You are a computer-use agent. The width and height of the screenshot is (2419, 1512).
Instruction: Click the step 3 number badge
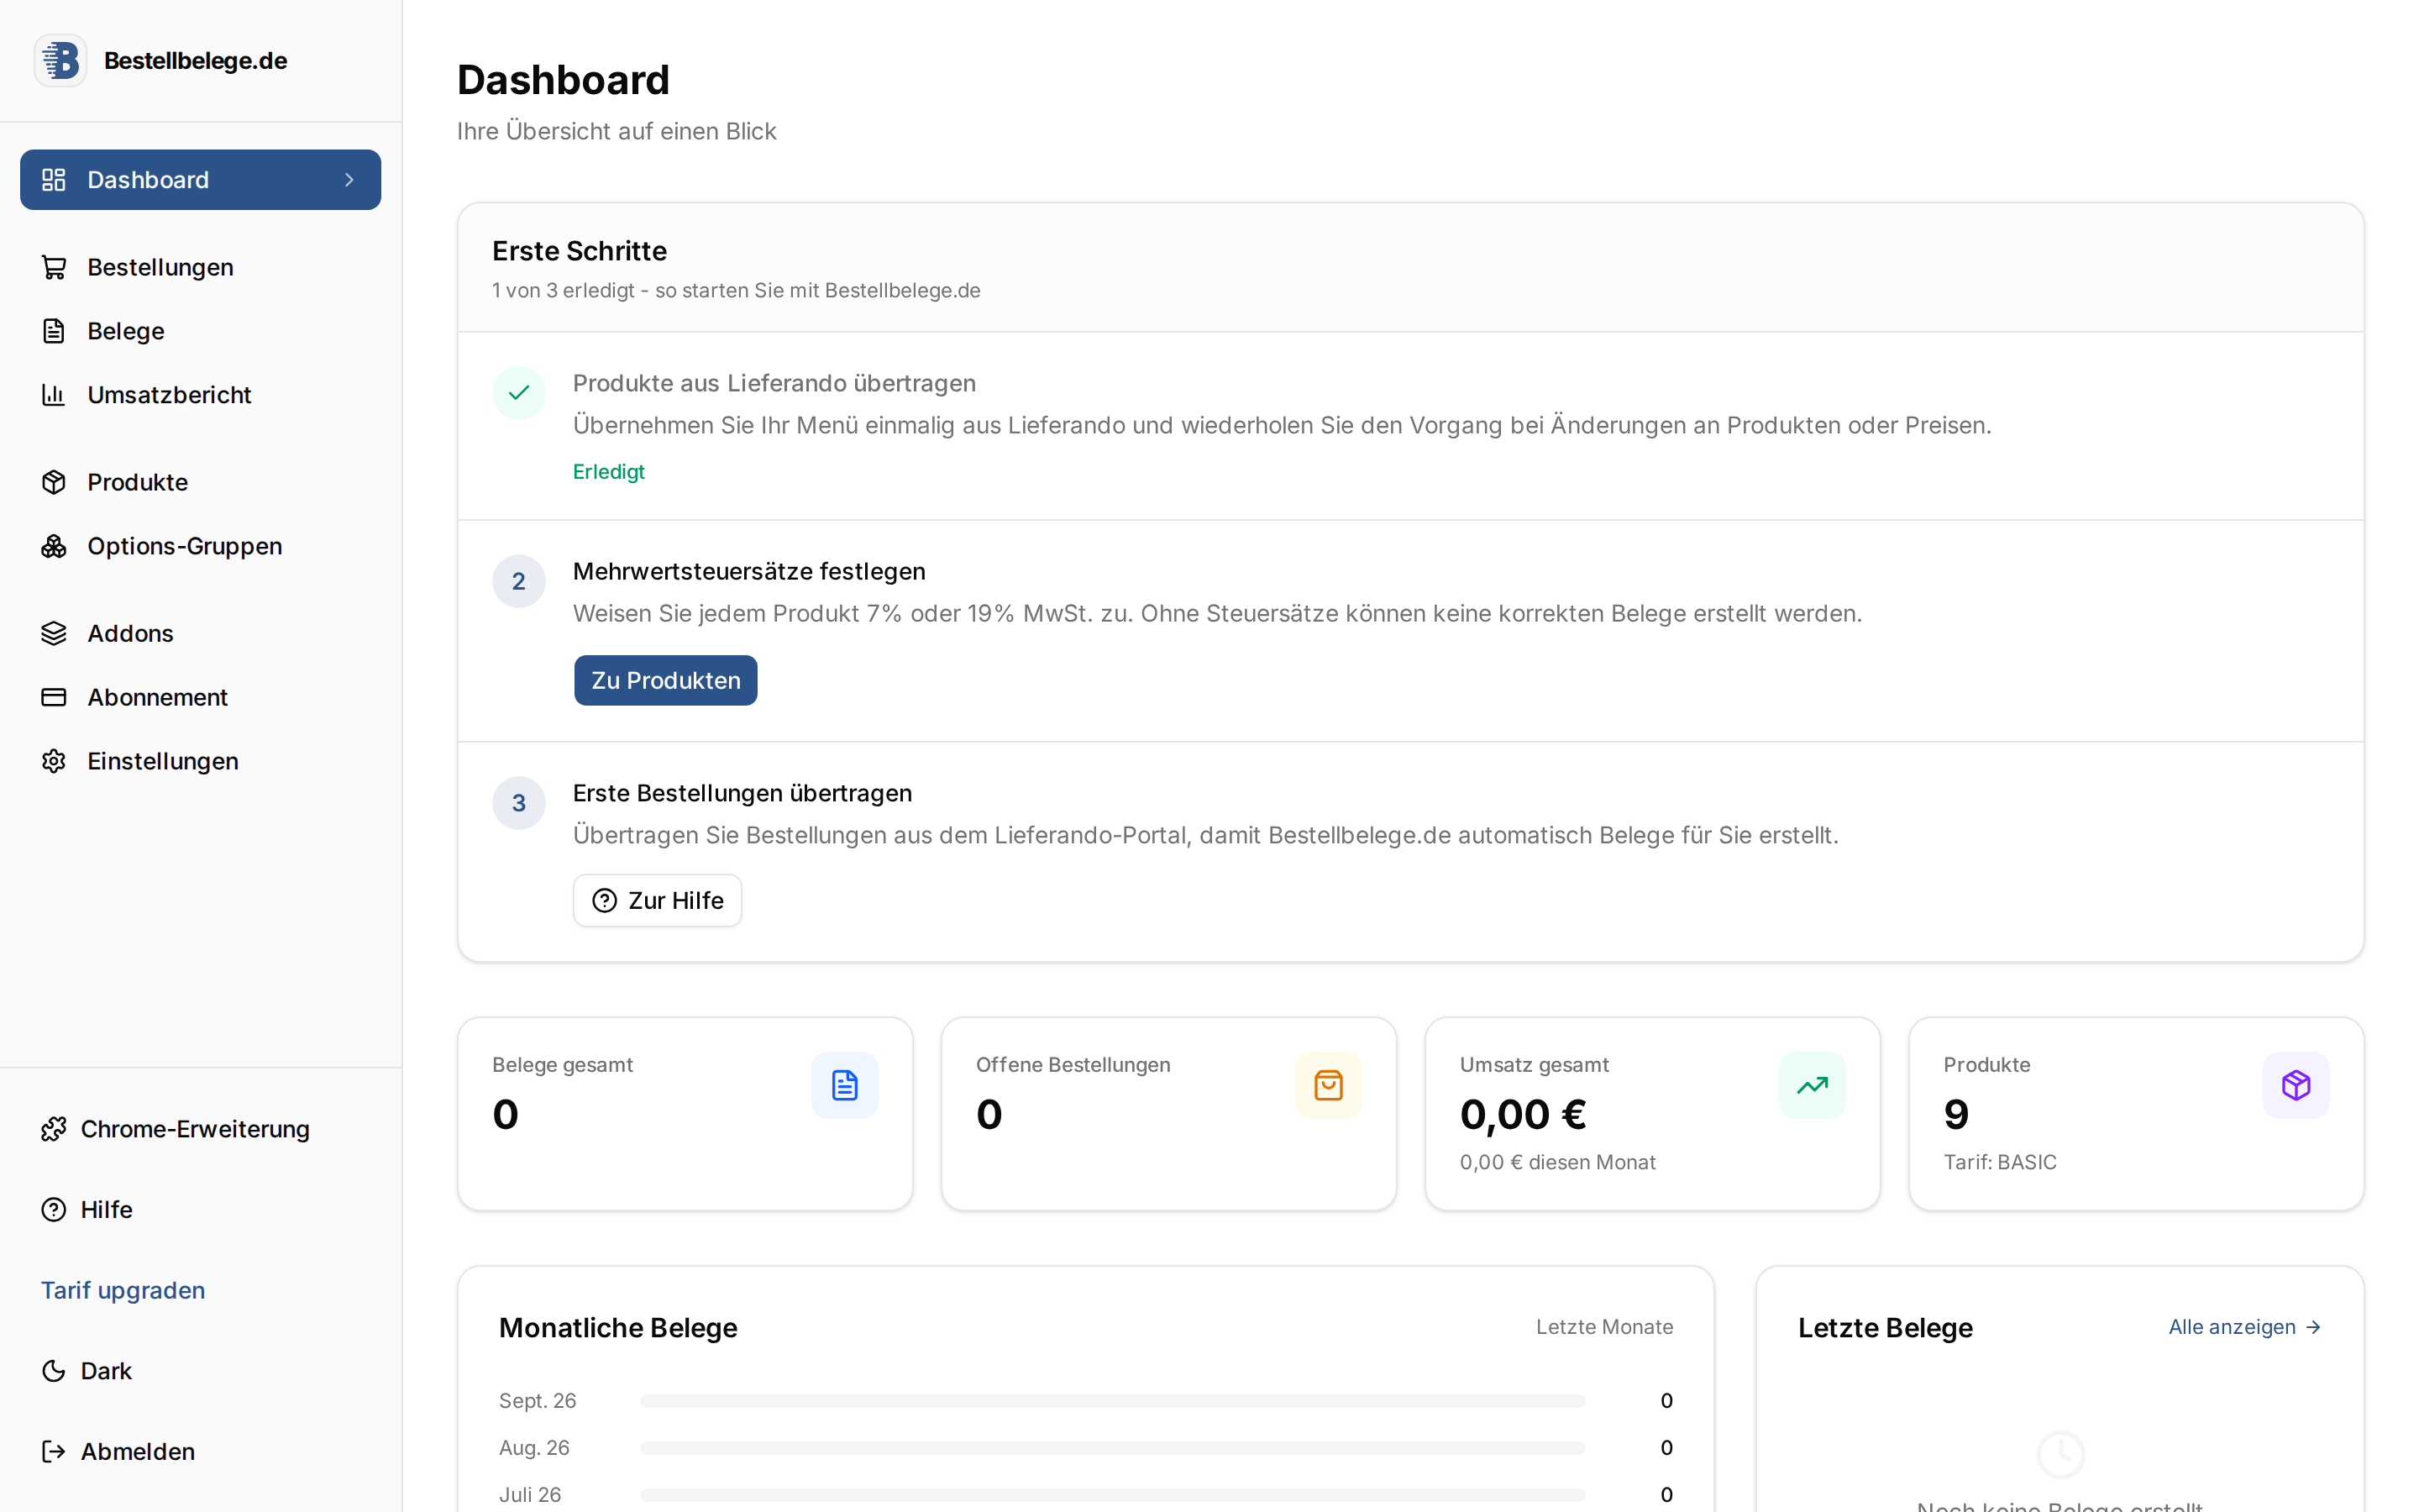[x=519, y=803]
